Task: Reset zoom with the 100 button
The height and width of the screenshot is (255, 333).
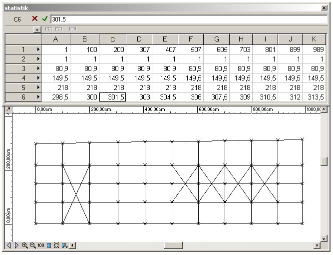Action: click(x=41, y=245)
